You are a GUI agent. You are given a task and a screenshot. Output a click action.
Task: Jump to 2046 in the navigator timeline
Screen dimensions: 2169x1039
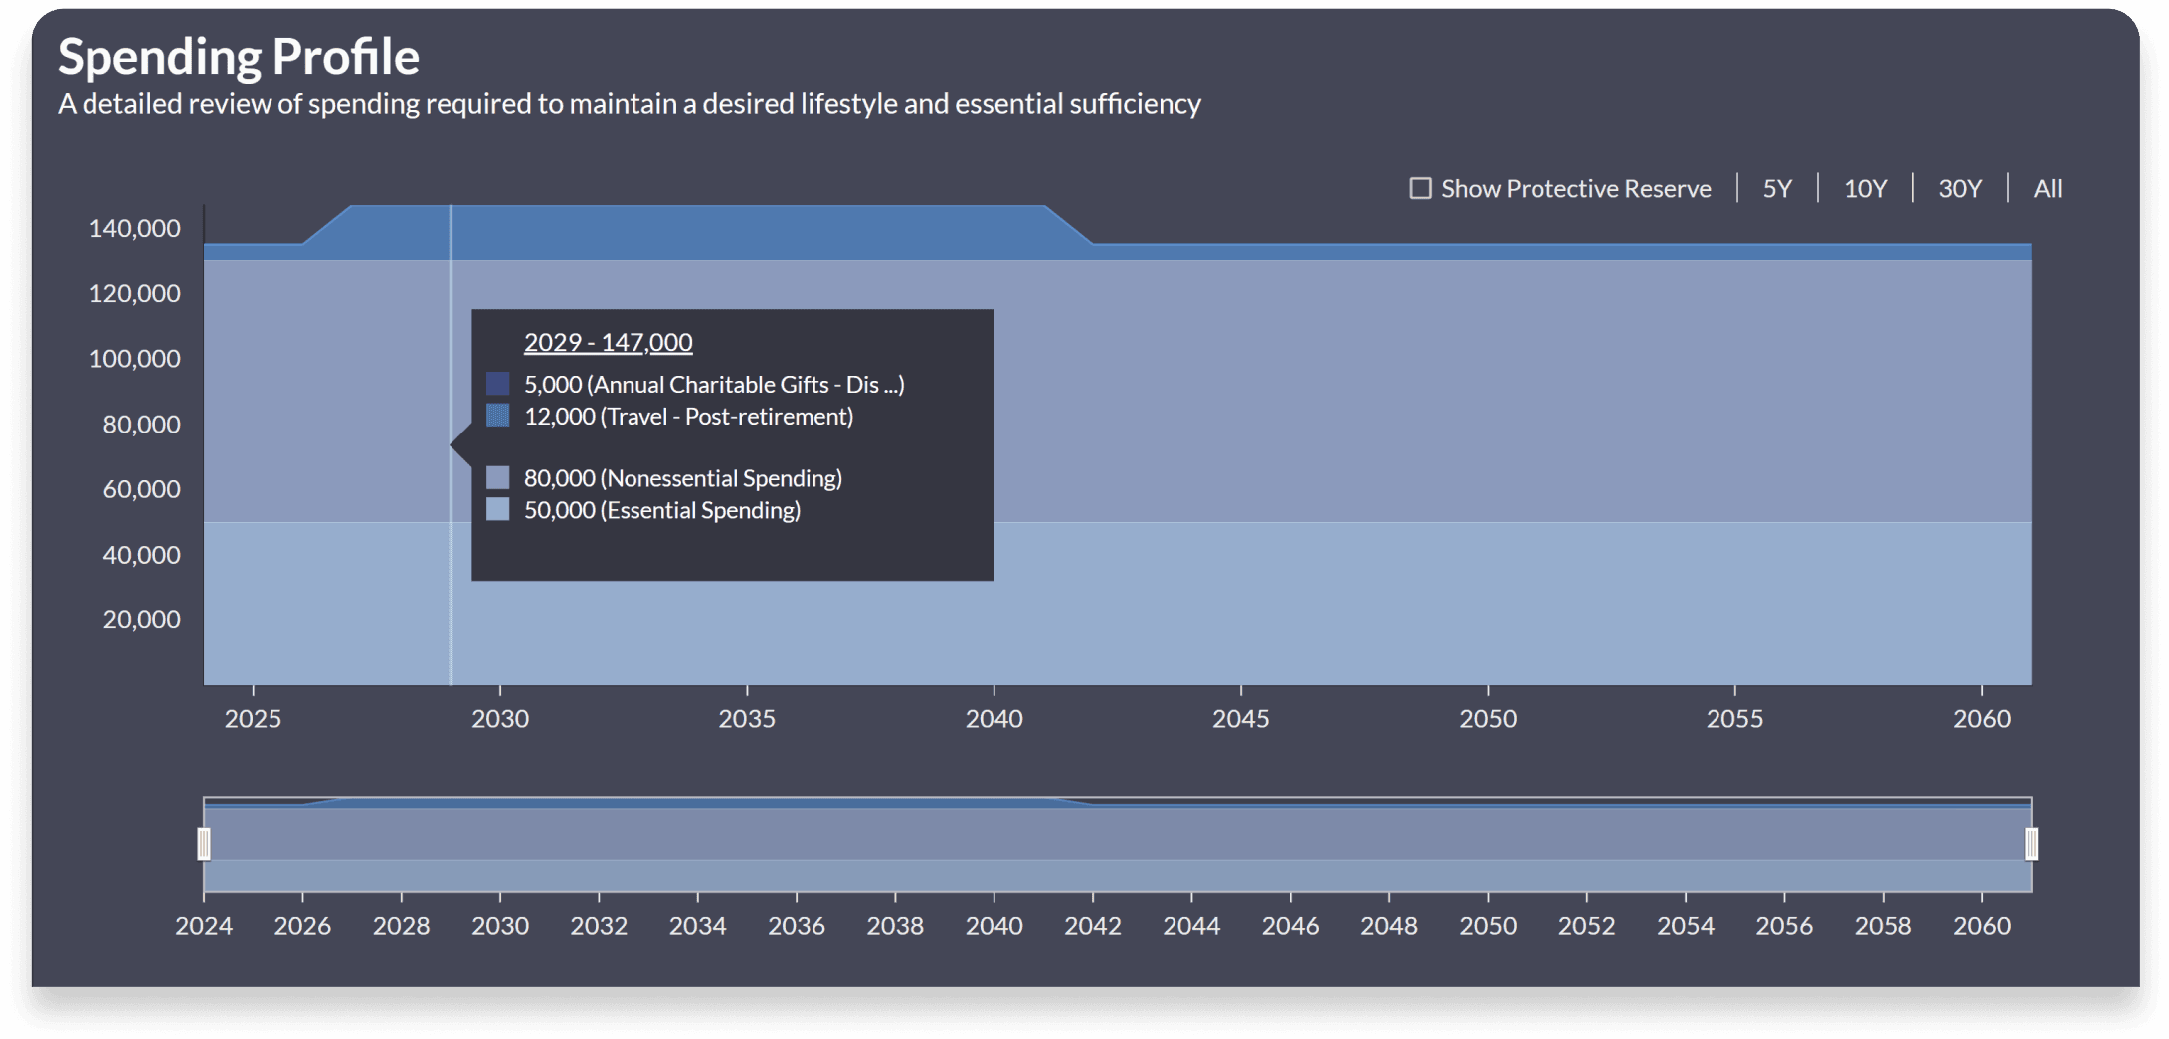1290,925
